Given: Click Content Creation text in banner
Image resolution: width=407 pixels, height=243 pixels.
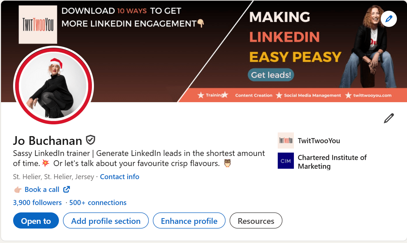Looking at the screenshot, I should pyautogui.click(x=254, y=95).
